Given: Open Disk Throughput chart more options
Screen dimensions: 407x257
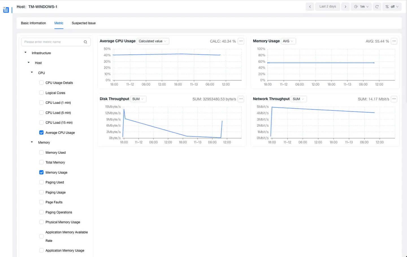Looking at the screenshot, I should (x=241, y=99).
